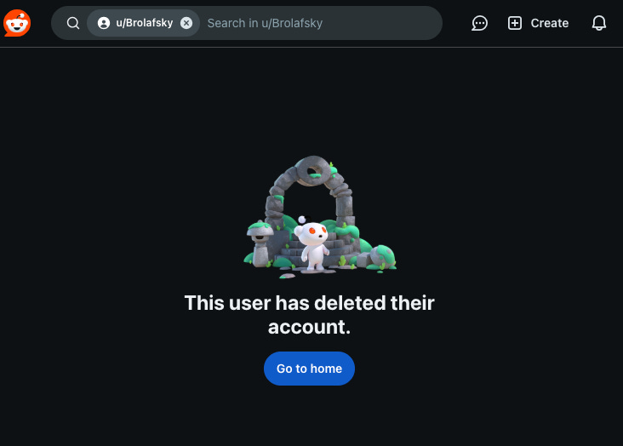Click the Create text label

550,23
